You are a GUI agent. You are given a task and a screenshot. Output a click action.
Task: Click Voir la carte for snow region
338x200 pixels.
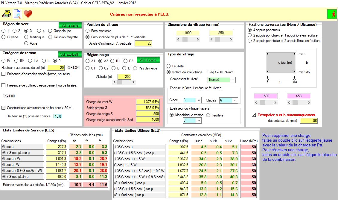coord(148,60)
